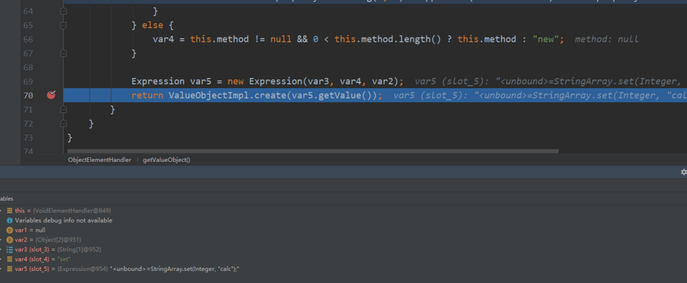Image resolution: width=687 pixels, height=283 pixels.
Task: Click the object icon next to 'this'
Action: (10, 211)
